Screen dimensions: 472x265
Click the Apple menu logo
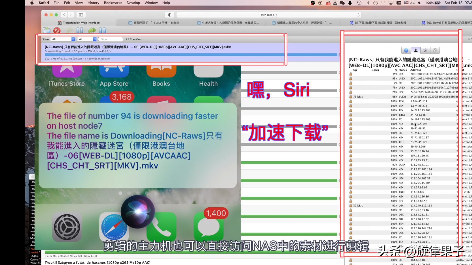[32, 3]
